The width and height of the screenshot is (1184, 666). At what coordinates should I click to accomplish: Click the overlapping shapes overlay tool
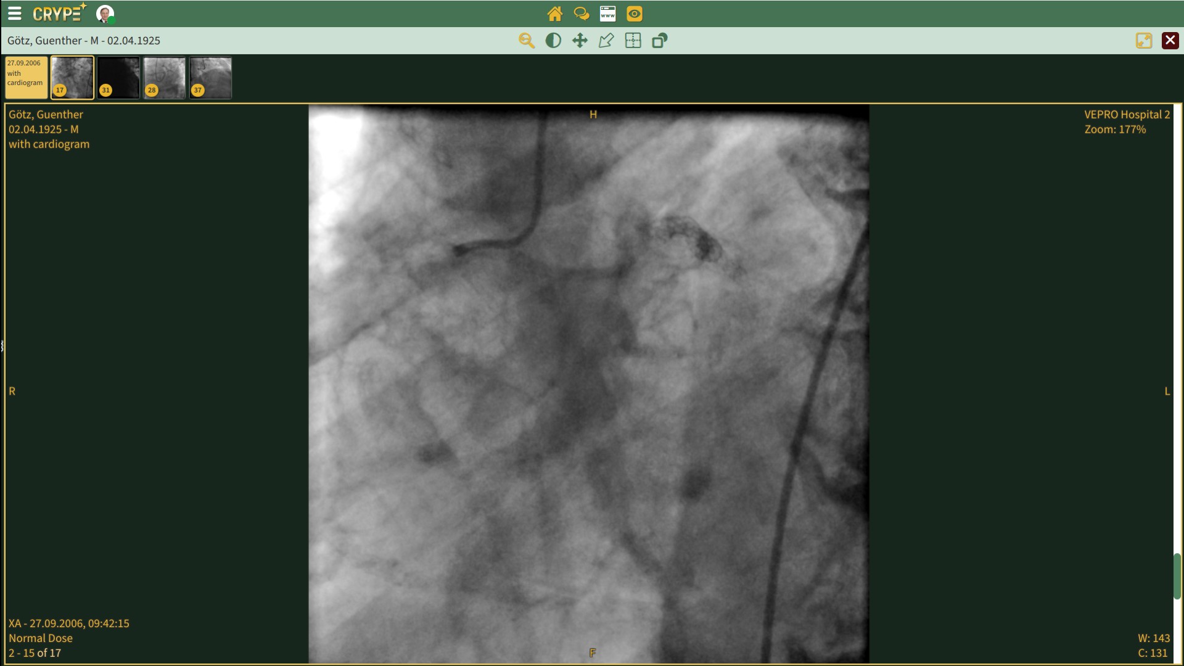(659, 41)
